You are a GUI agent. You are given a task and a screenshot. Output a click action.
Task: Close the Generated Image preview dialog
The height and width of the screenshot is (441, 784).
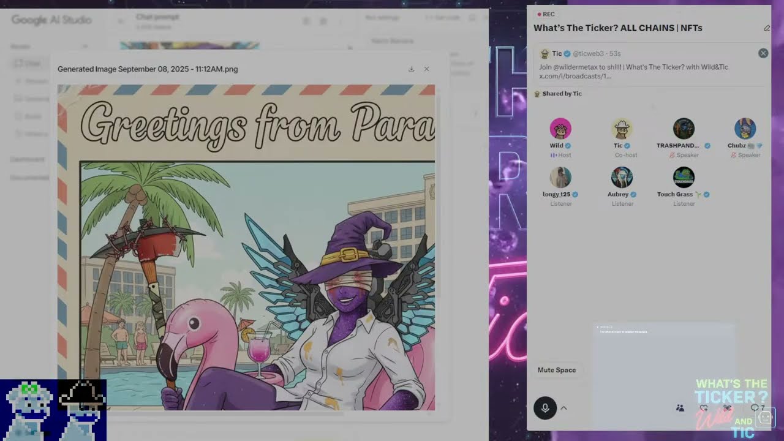(427, 69)
